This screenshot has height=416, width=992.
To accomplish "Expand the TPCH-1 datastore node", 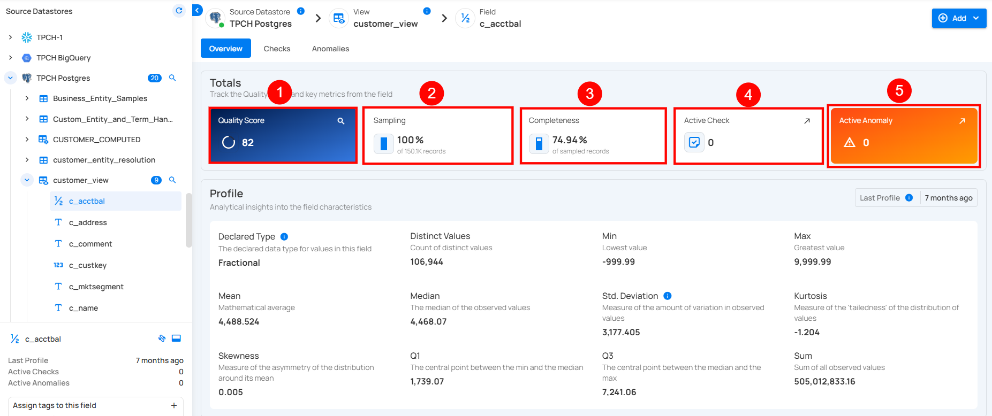I will (x=10, y=37).
